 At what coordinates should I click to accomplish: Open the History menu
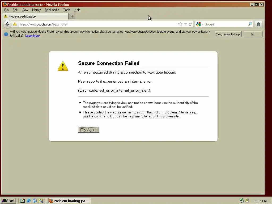pyautogui.click(x=36, y=10)
